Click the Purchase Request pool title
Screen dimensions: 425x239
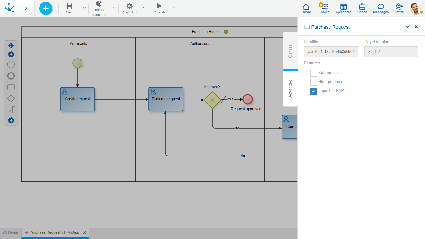[x=207, y=32]
